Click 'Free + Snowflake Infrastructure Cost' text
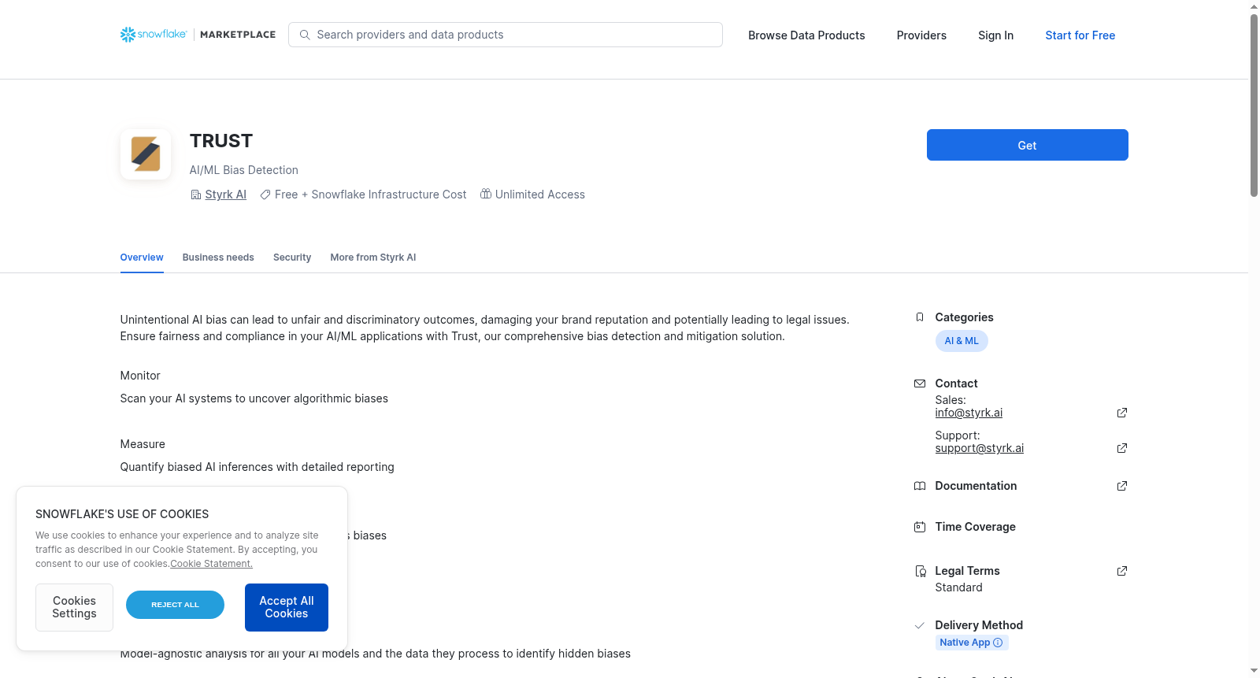Viewport: 1260px width, 678px height. 370,195
